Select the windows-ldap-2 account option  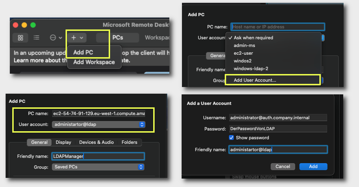coord(251,69)
